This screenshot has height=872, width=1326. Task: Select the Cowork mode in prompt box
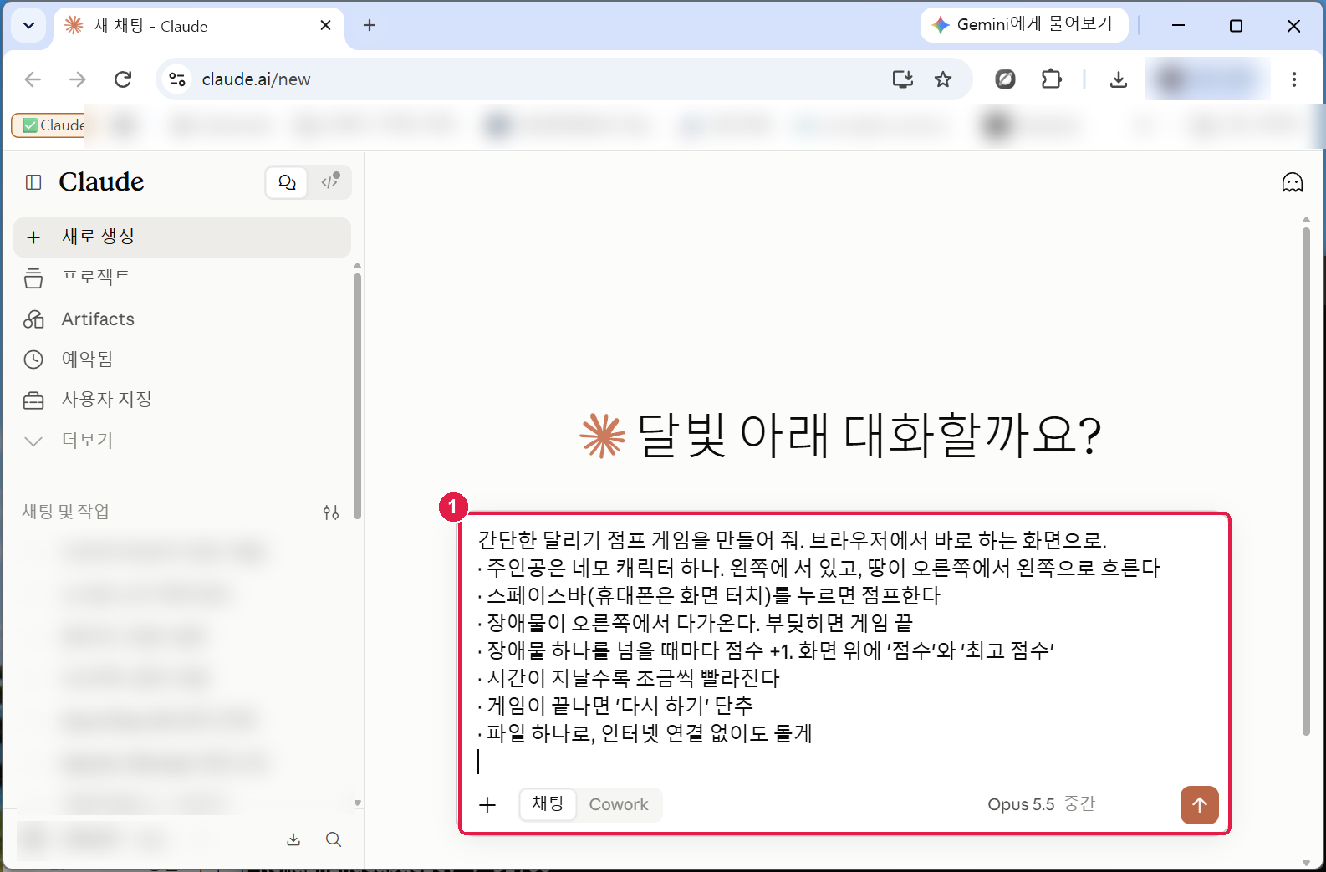[x=619, y=804]
